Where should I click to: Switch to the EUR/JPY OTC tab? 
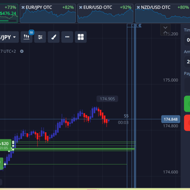48,13
